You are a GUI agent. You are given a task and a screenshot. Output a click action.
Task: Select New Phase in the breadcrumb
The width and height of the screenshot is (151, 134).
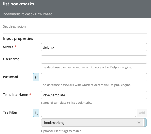tap(44, 14)
